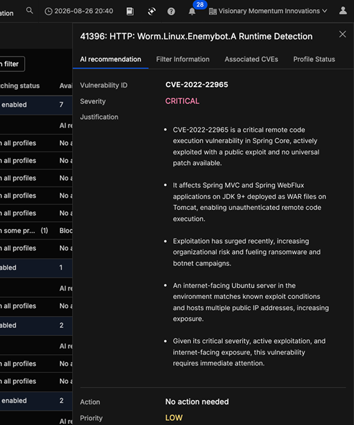Select the group row with count 7
Screen dimensions: 354x425
pos(36,105)
